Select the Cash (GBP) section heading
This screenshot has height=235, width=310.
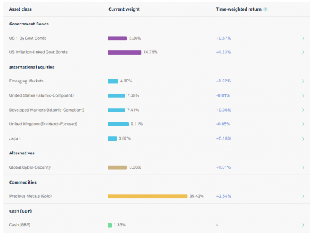point(20,211)
